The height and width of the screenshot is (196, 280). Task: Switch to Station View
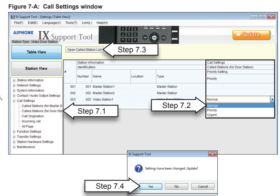click(x=37, y=68)
